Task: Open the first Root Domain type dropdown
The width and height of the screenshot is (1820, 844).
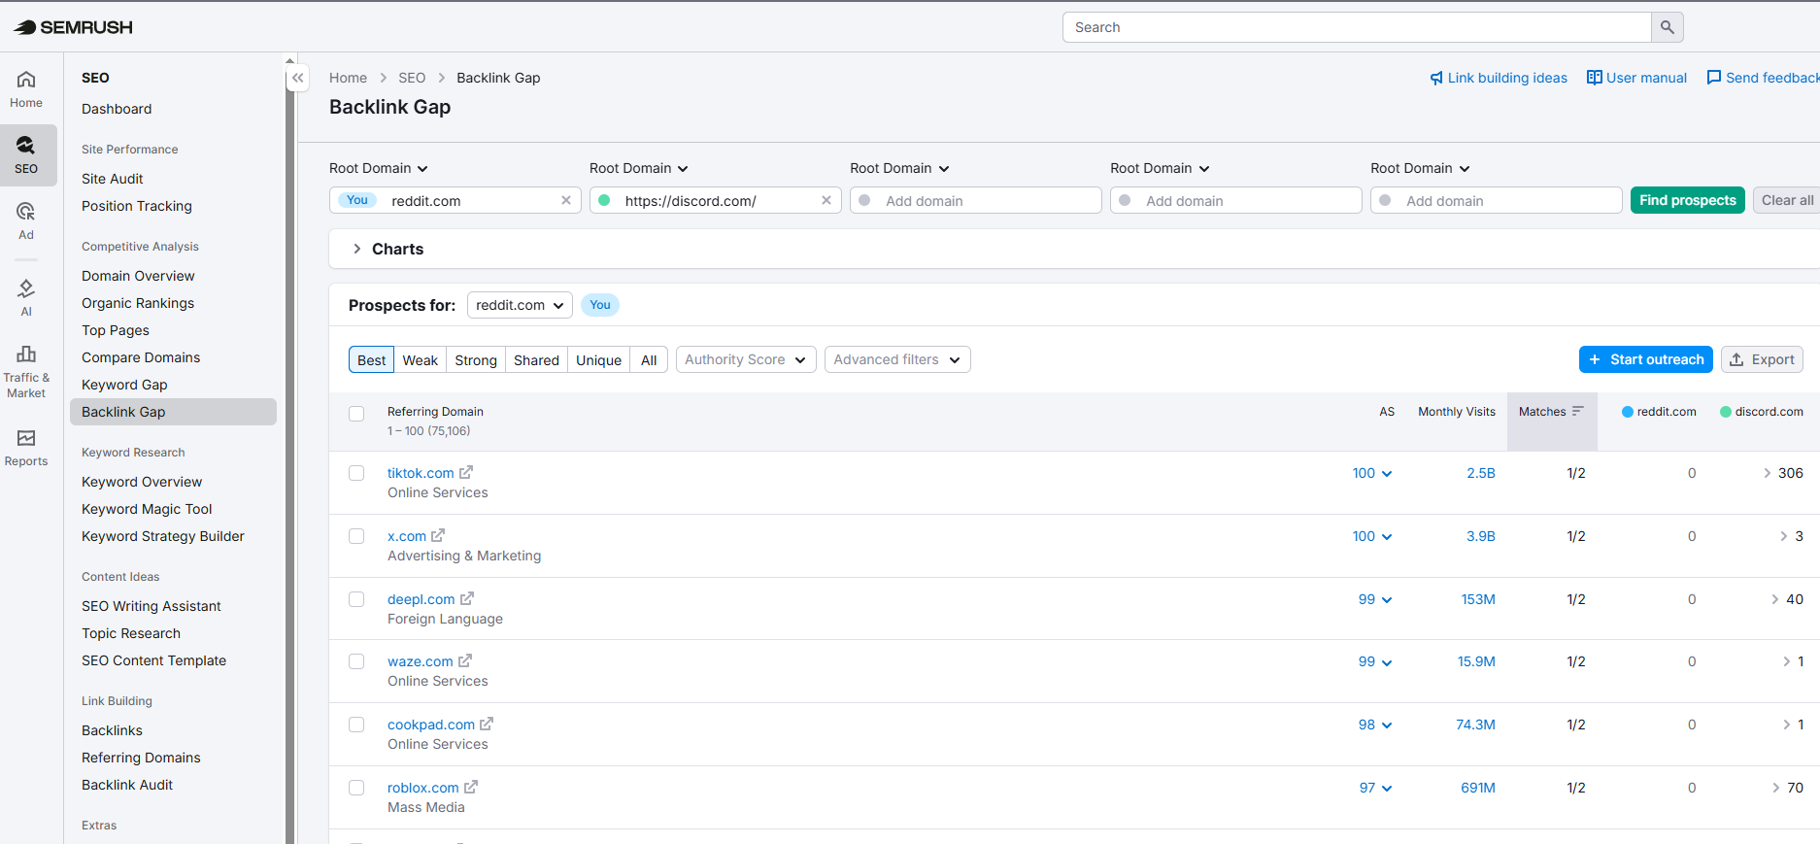Action: [x=379, y=168]
